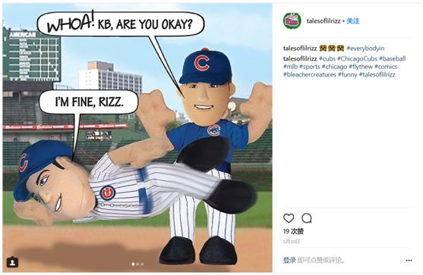Open the #ChicagoCubs hashtag

pyautogui.click(x=357, y=58)
